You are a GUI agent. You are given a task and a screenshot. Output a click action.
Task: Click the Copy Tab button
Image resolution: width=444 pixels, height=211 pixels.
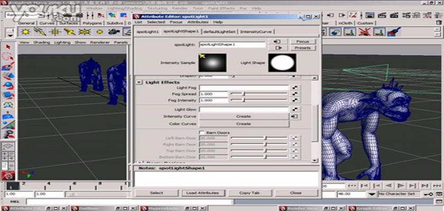249,193
